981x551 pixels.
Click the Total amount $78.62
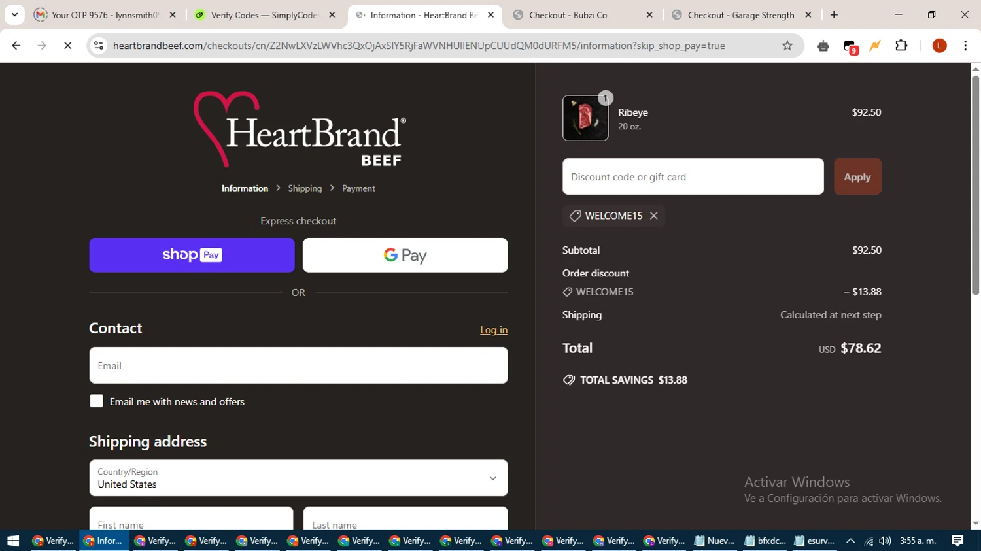(861, 348)
